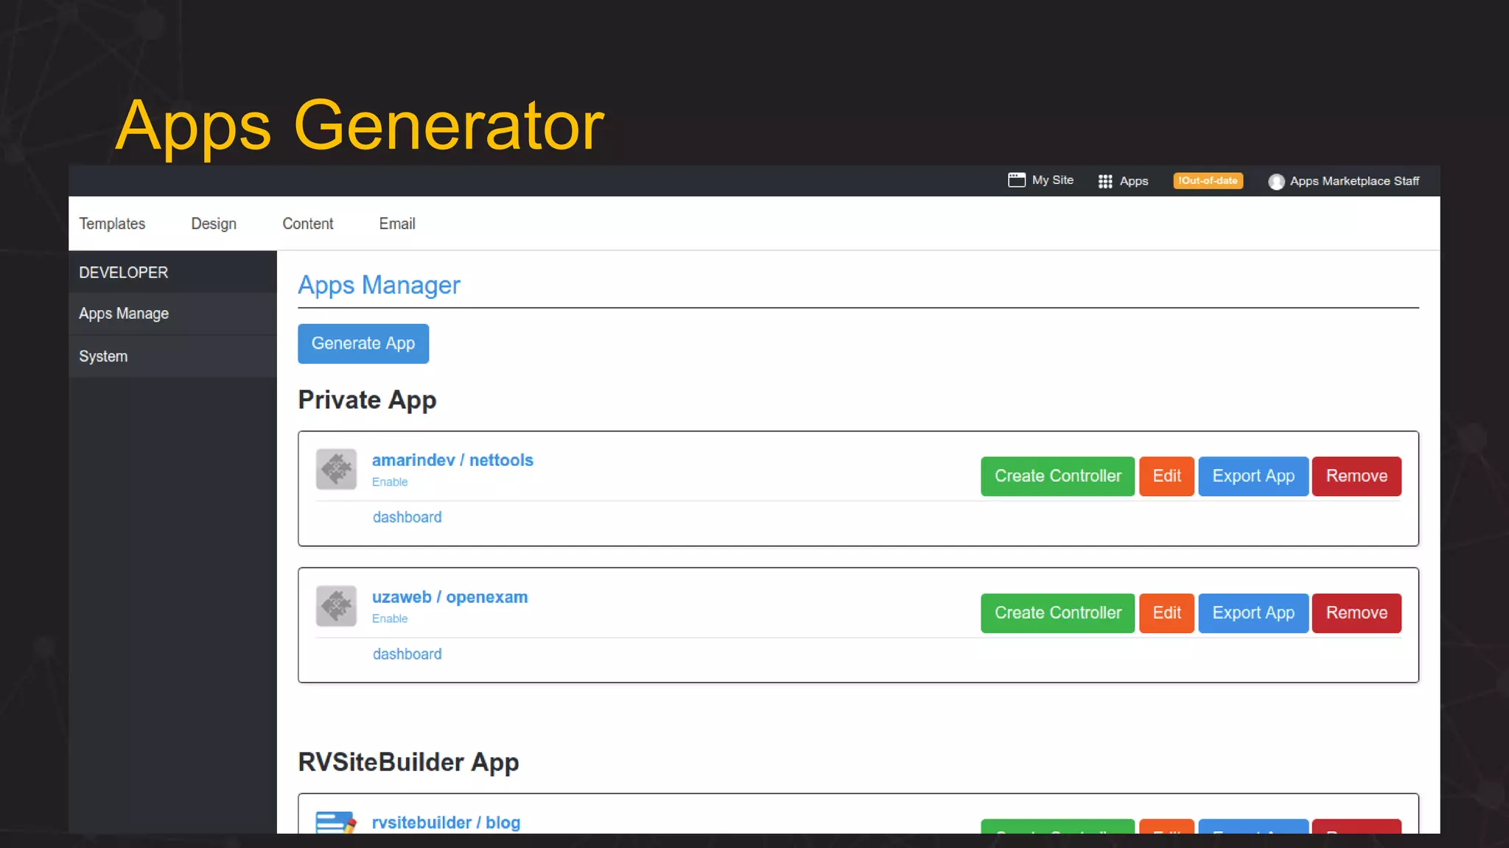
Task: Open dashboard link of amarindev nettools
Action: click(407, 517)
